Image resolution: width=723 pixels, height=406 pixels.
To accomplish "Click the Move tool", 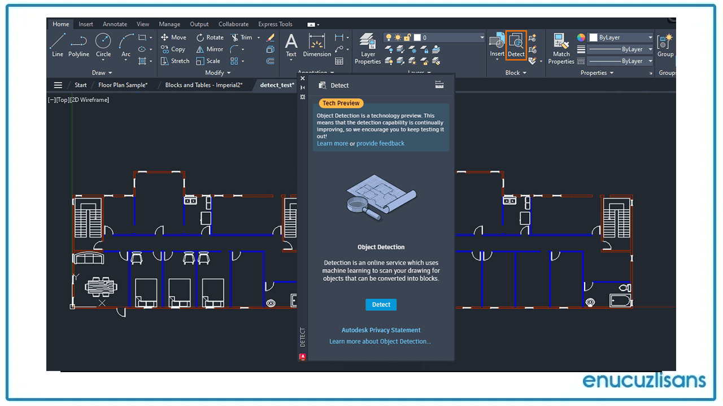I will (x=173, y=37).
